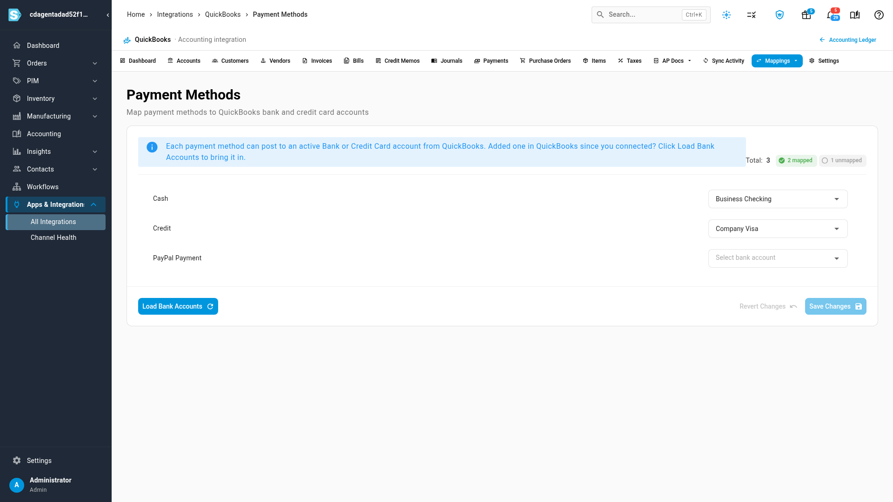893x502 pixels.
Task: Open the Credit account dropdown
Action: (778, 229)
